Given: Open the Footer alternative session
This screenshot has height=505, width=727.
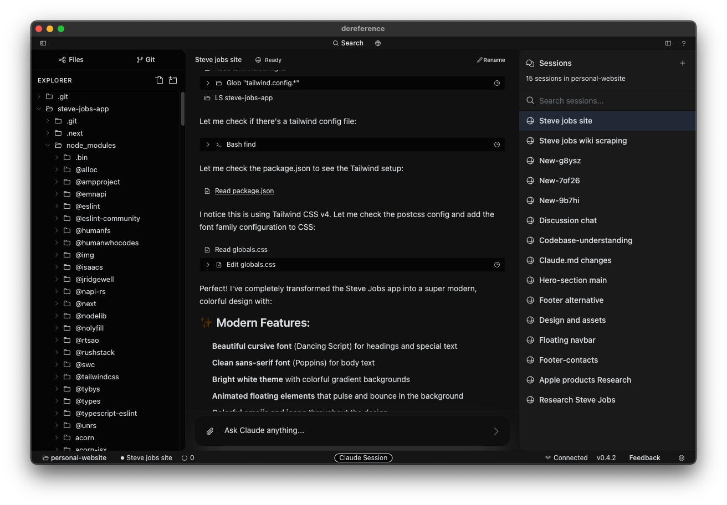Looking at the screenshot, I should 607,300.
